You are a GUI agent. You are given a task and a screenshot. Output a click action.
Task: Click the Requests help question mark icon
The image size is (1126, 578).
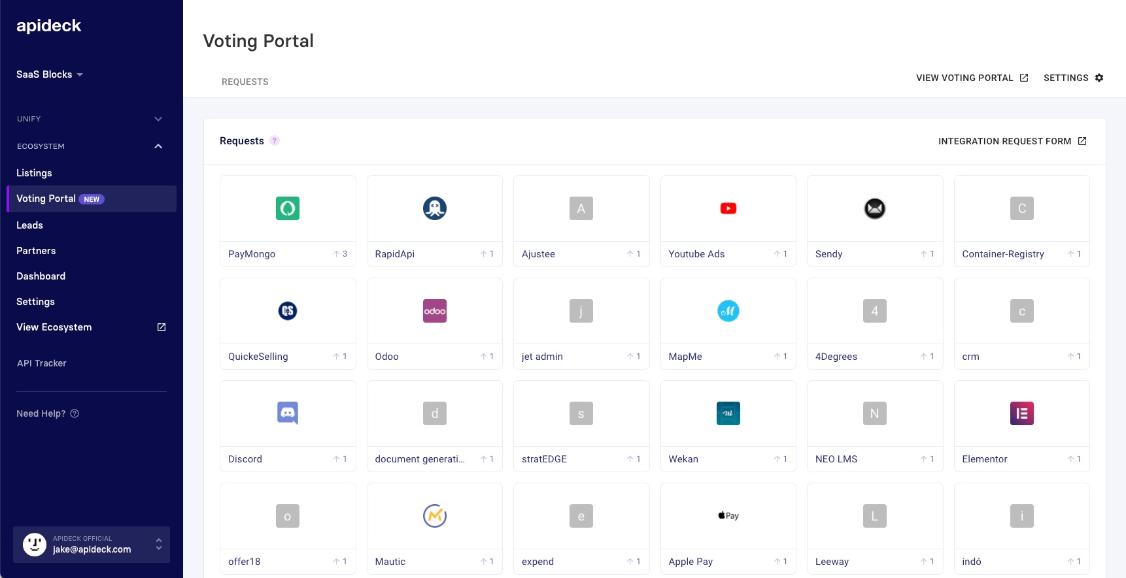(275, 140)
